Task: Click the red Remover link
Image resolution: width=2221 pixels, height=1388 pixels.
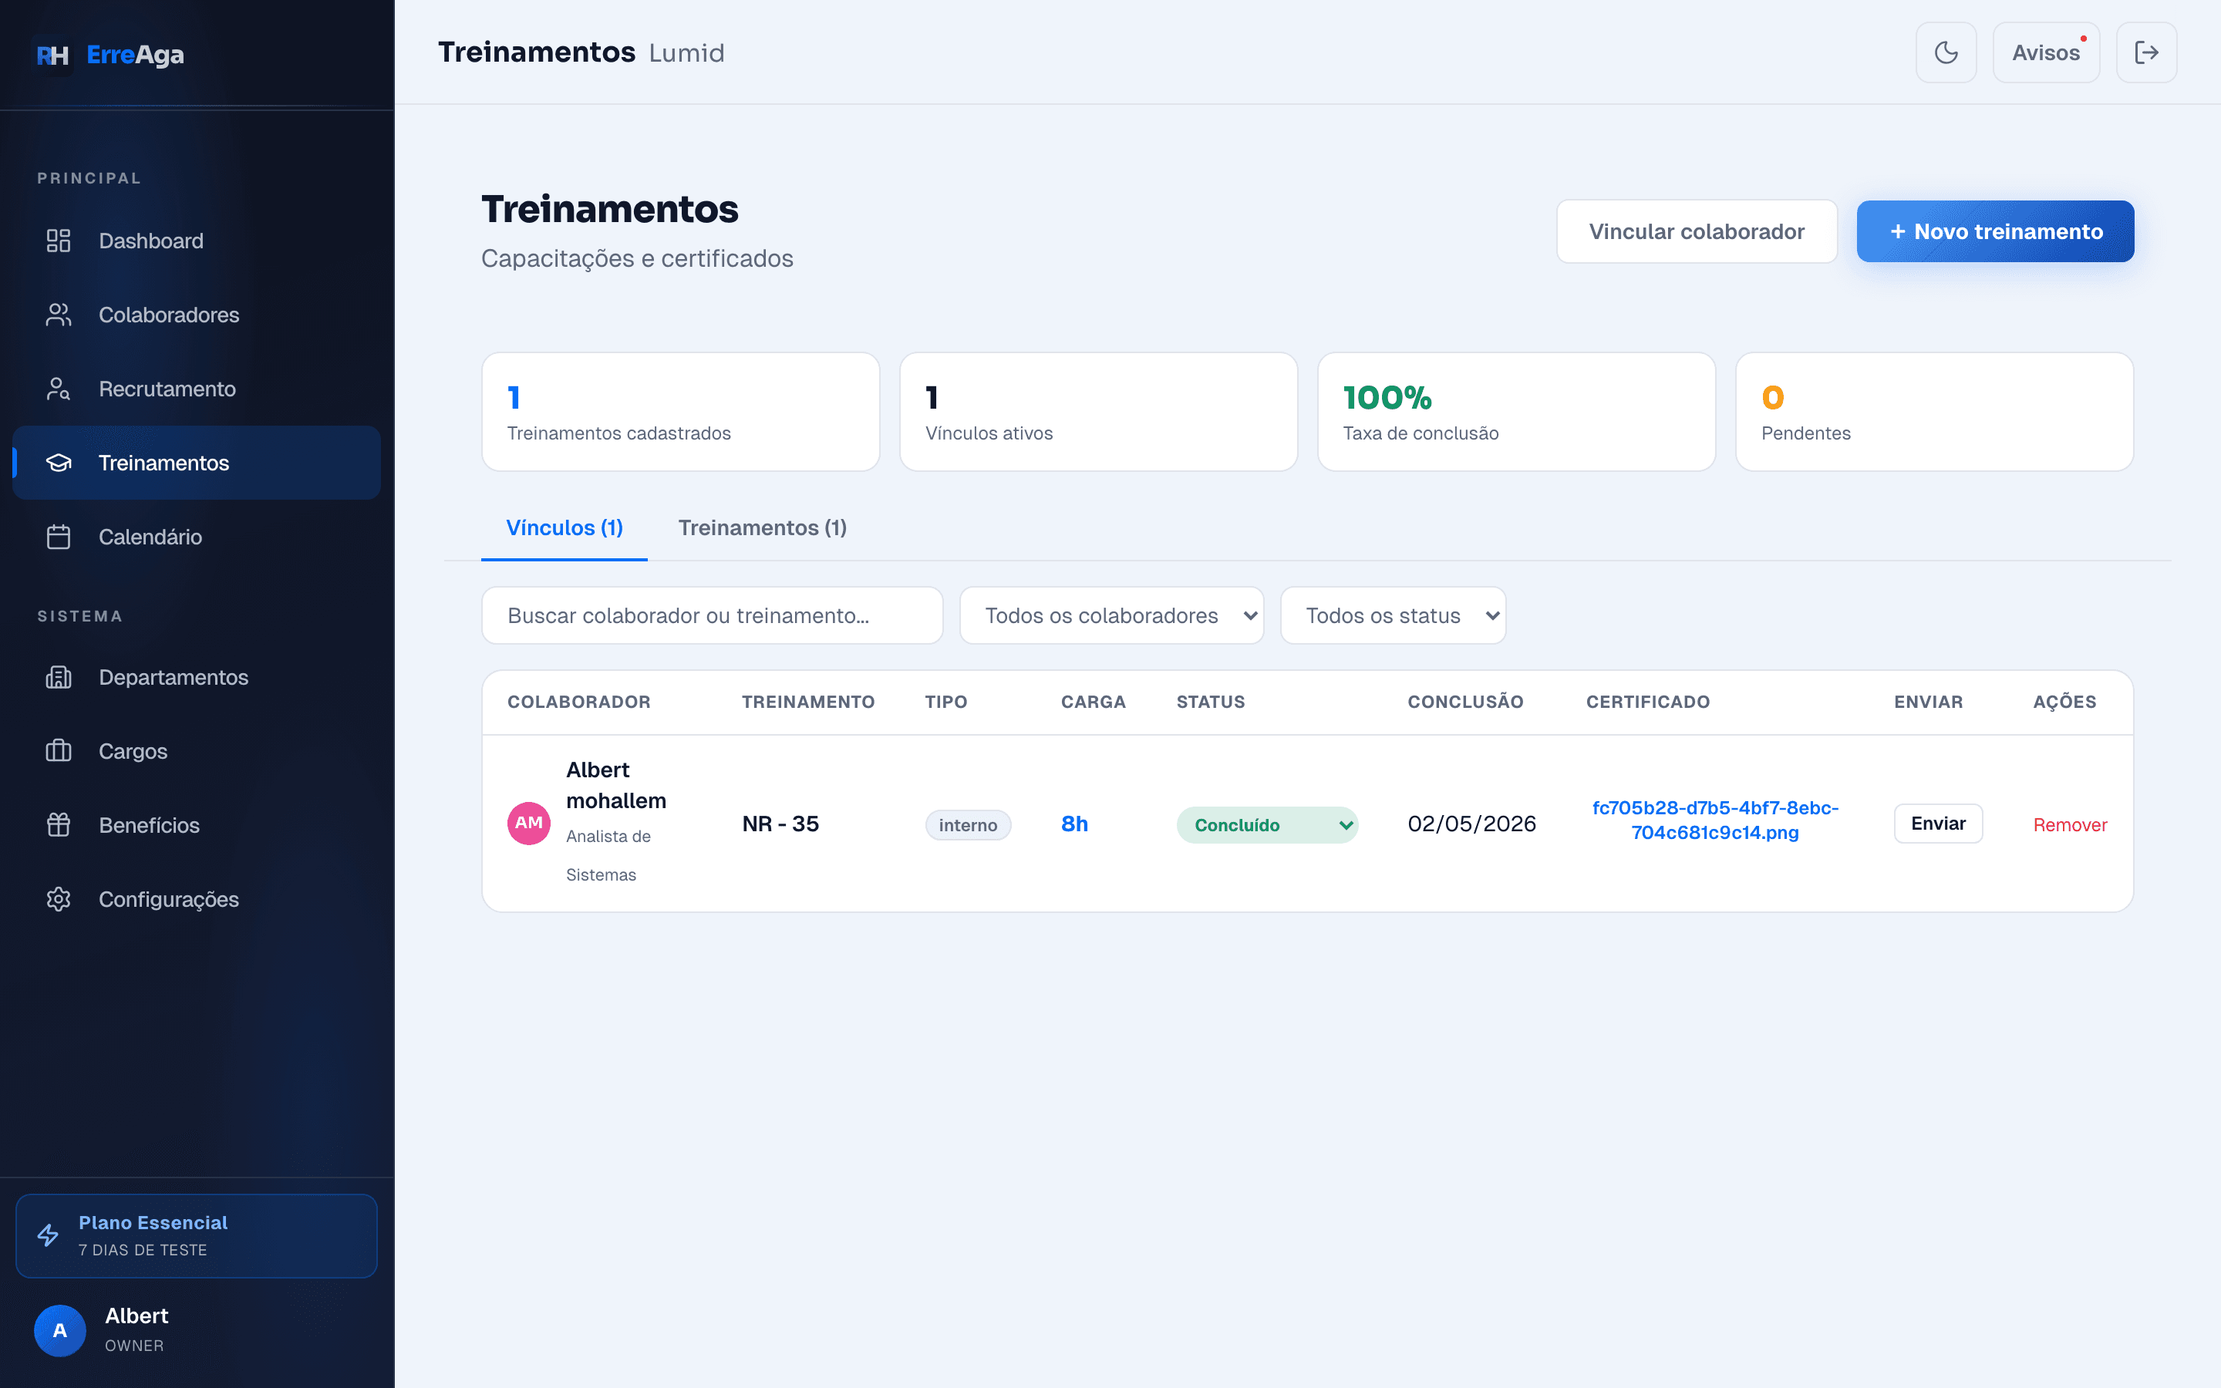Action: (2070, 824)
